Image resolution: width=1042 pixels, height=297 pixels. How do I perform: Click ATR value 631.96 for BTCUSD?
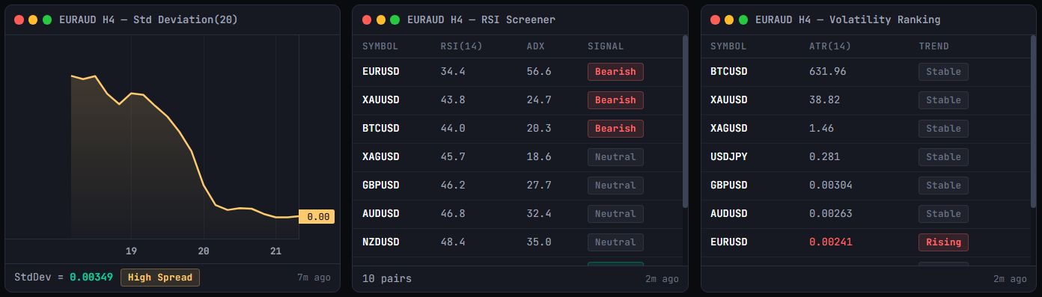[x=828, y=72]
